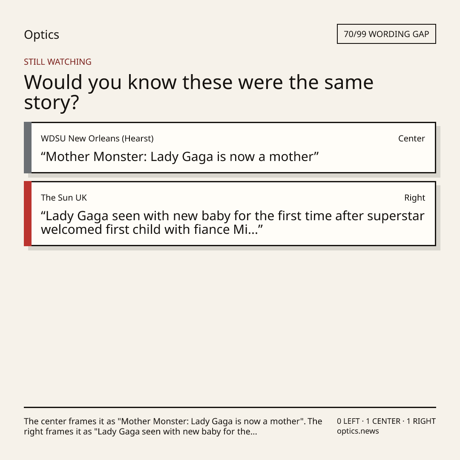The width and height of the screenshot is (460, 460).
Task: Click the gray center color bar
Action: point(28,147)
